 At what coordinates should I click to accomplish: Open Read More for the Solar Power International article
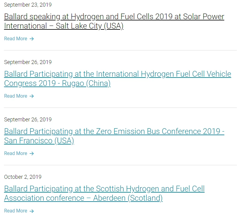tap(16, 39)
